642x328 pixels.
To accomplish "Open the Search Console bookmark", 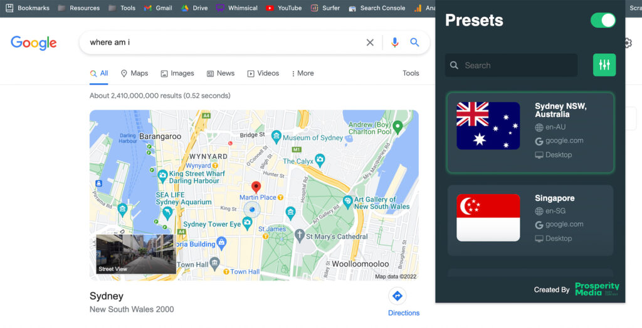I will tap(377, 8).
